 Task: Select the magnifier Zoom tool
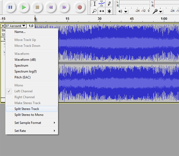click(x=94, y=11)
